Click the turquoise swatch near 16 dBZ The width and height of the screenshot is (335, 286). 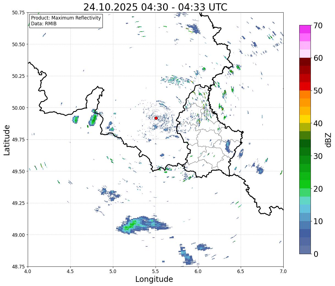tap(305, 200)
